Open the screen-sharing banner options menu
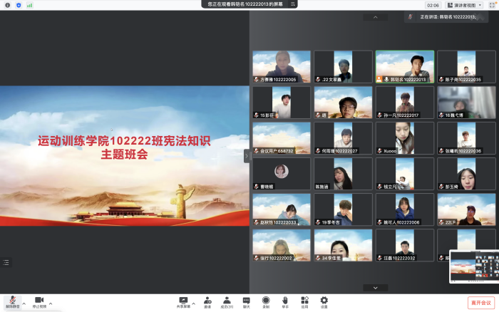The height and width of the screenshot is (312, 499). (293, 4)
